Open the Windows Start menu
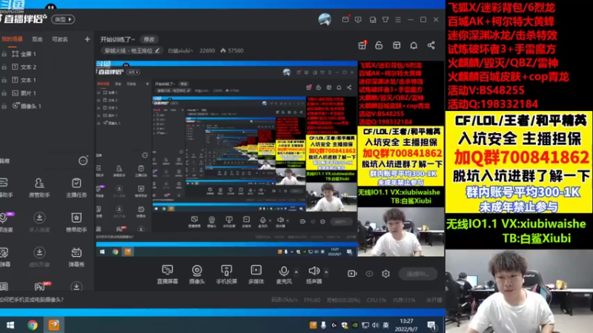The width and height of the screenshot is (593, 333). coord(10,325)
